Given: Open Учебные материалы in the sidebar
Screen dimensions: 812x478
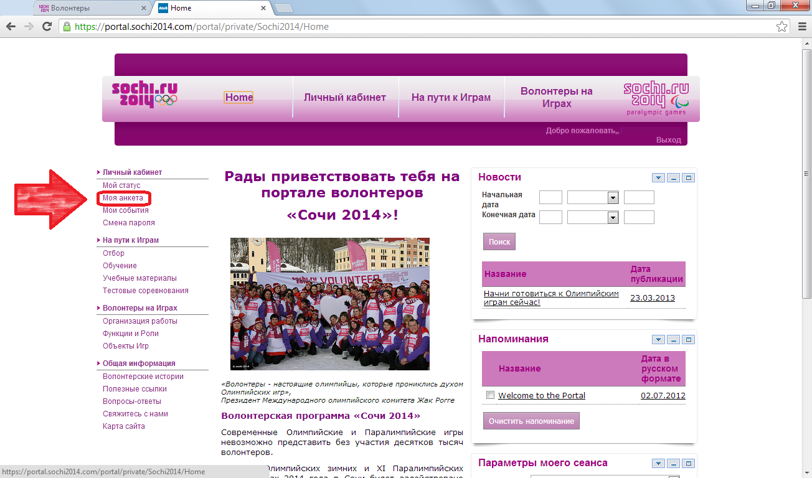Looking at the screenshot, I should 139,278.
